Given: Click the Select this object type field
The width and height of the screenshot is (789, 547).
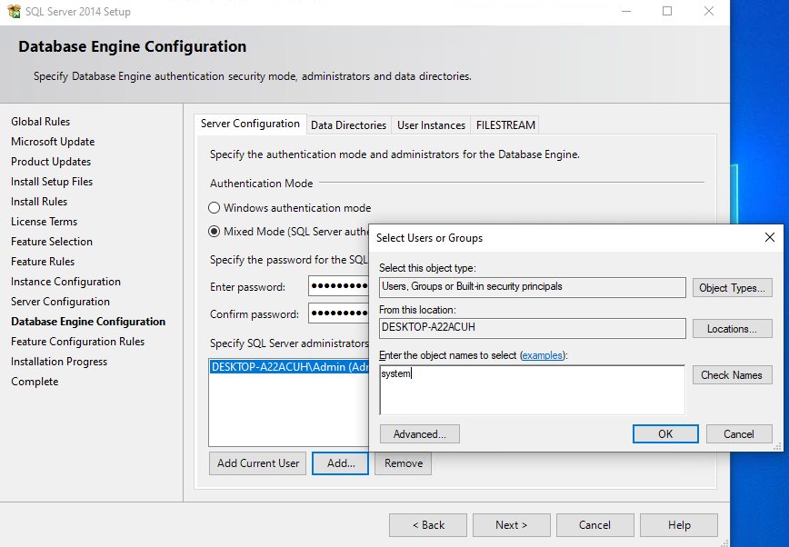Looking at the screenshot, I should 532,287.
